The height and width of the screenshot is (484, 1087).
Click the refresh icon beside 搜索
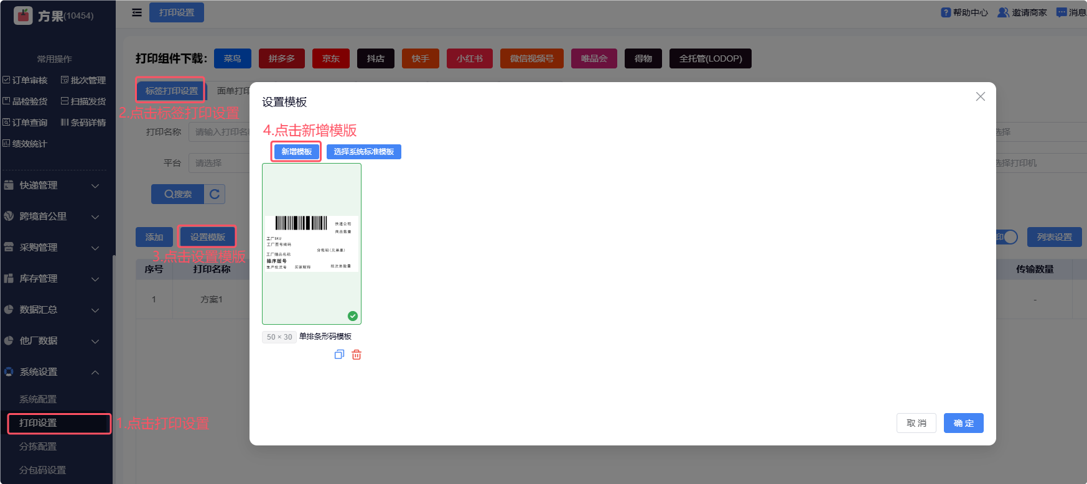(x=215, y=194)
